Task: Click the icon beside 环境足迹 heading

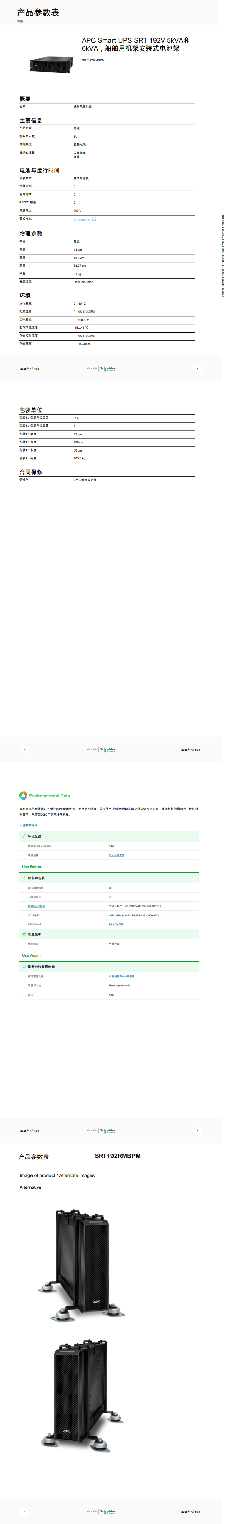Action: (x=24, y=836)
